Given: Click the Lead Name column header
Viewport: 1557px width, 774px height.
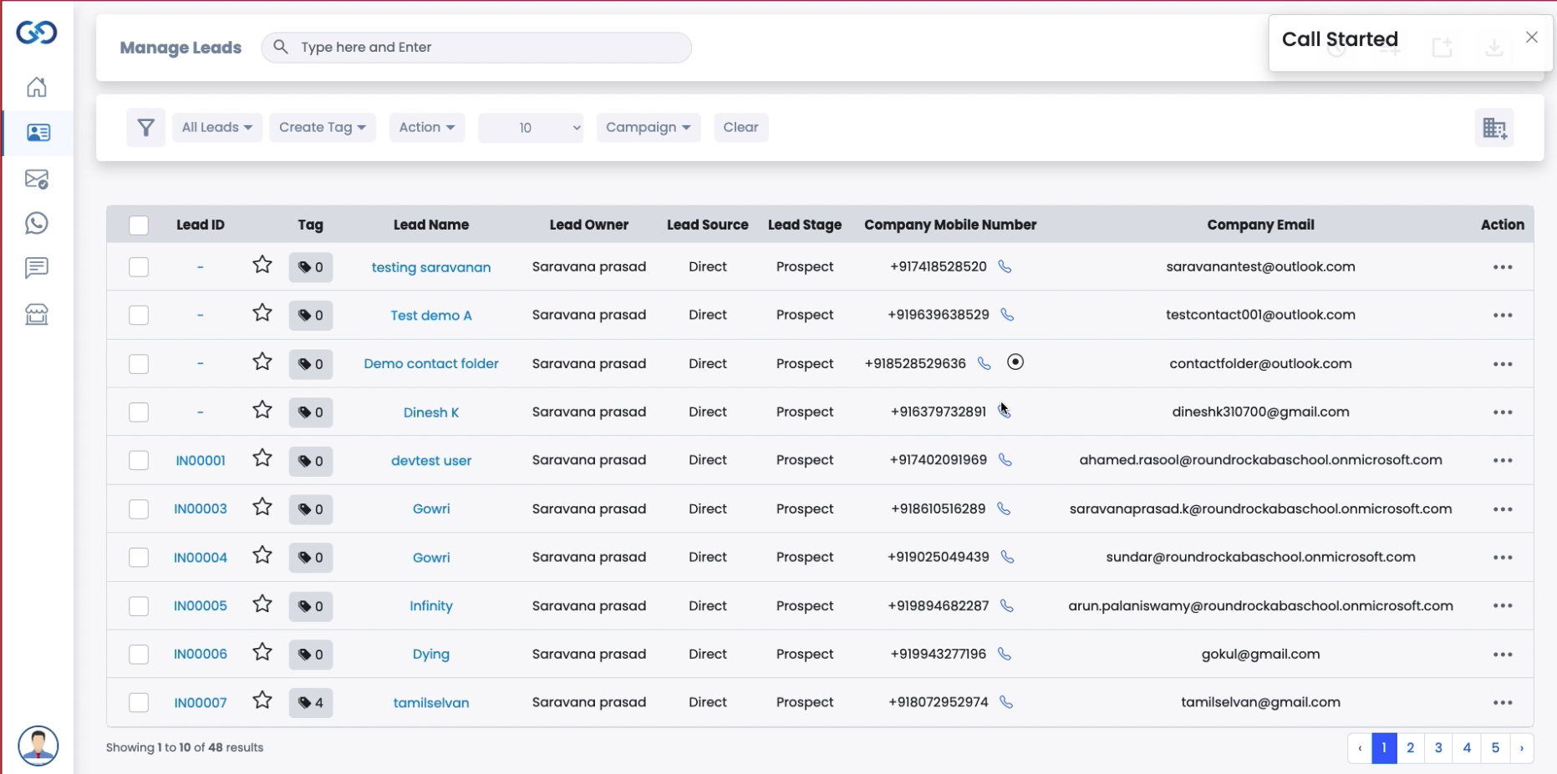Looking at the screenshot, I should click(x=431, y=225).
